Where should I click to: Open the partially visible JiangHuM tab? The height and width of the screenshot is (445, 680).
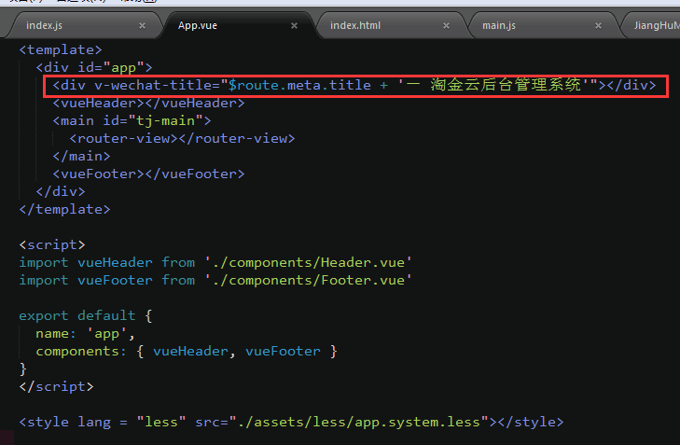pos(655,25)
